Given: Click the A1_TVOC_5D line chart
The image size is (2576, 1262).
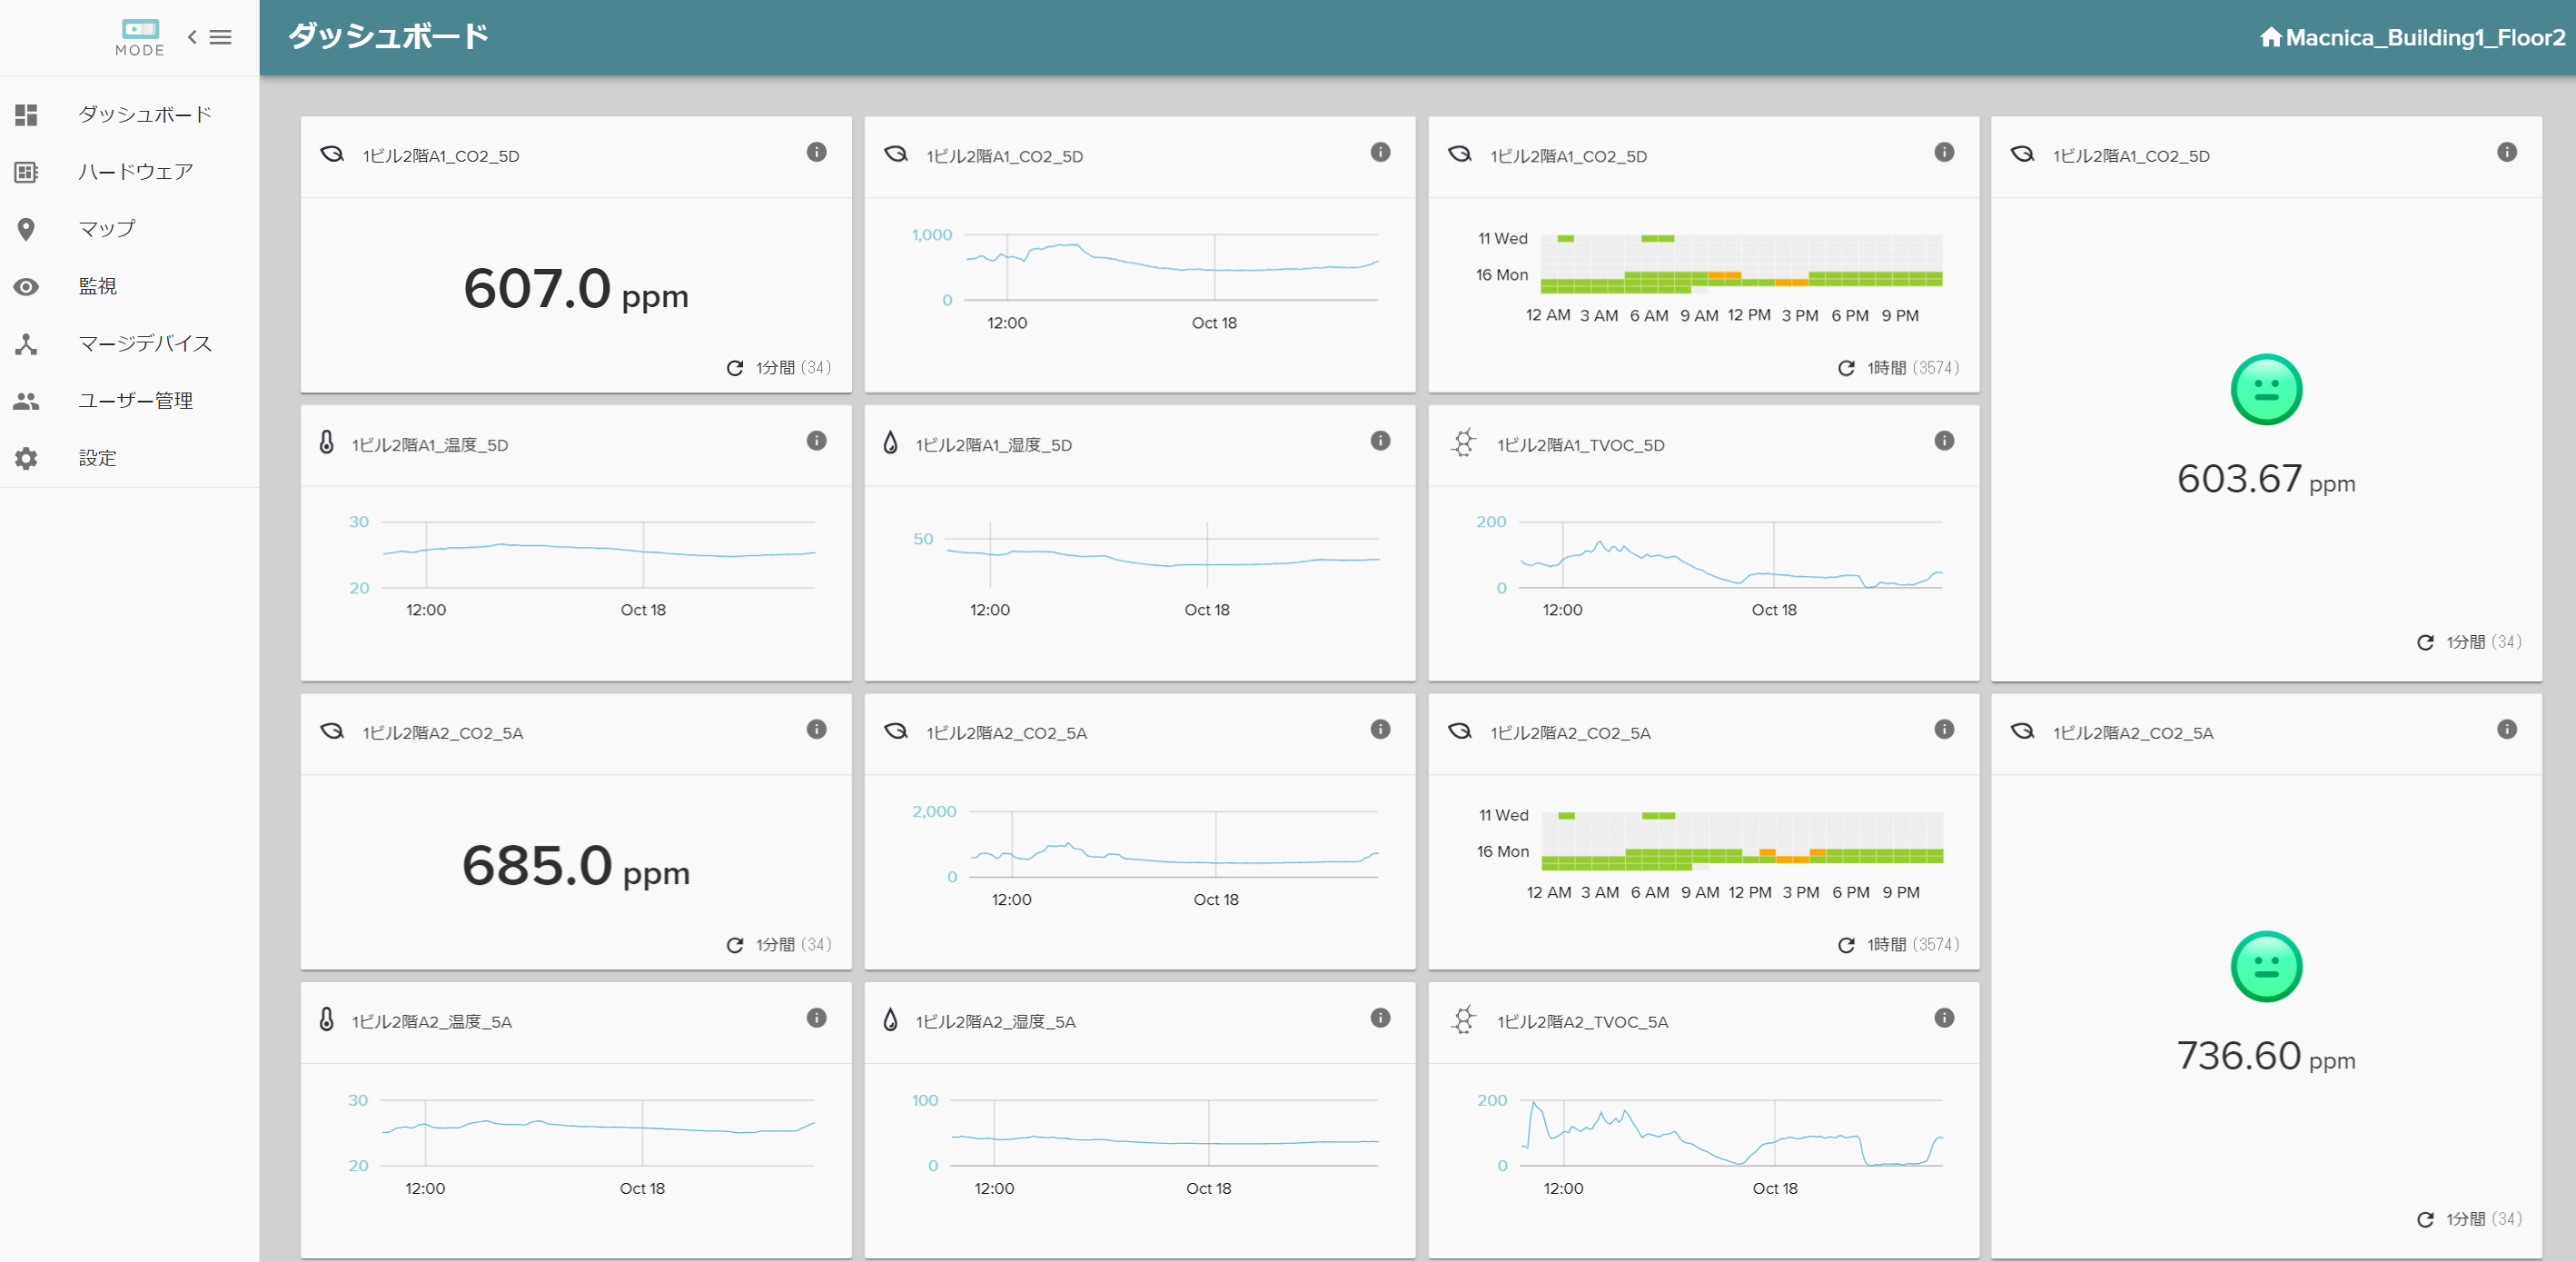Looking at the screenshot, I should click(x=1710, y=566).
